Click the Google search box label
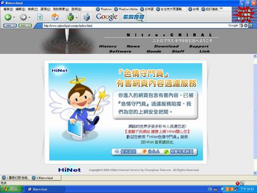The height and width of the screenshot is (193, 257). [233, 26]
